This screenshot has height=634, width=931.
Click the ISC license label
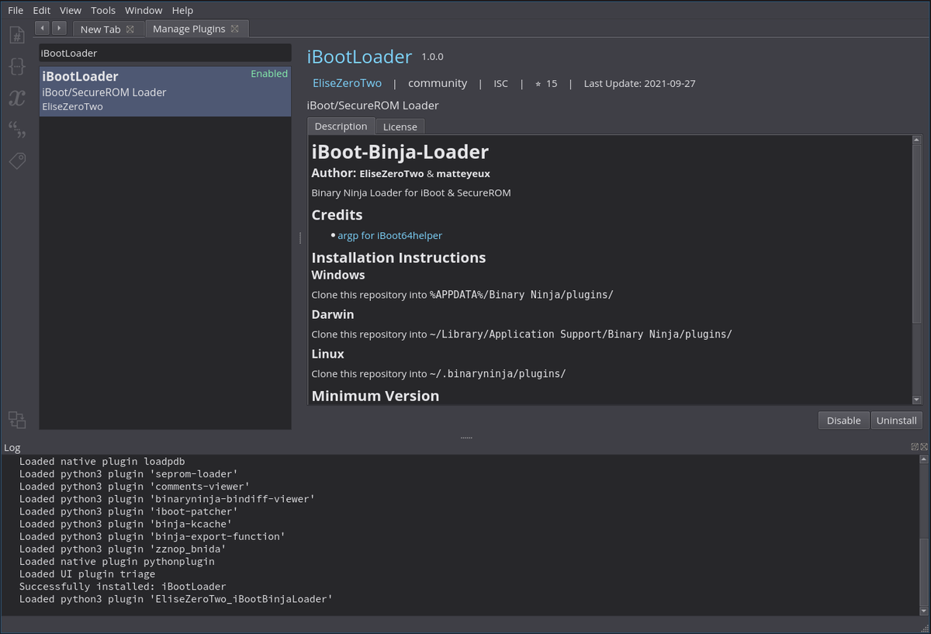coord(501,84)
